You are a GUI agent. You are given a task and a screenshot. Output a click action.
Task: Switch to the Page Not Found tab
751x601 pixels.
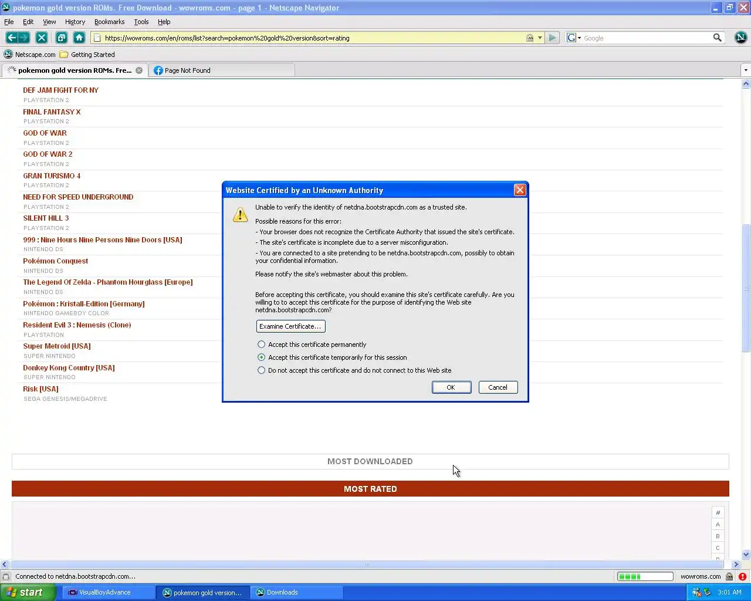point(221,70)
